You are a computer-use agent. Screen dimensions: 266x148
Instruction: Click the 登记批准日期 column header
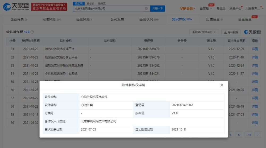pyautogui.click(x=31, y=41)
